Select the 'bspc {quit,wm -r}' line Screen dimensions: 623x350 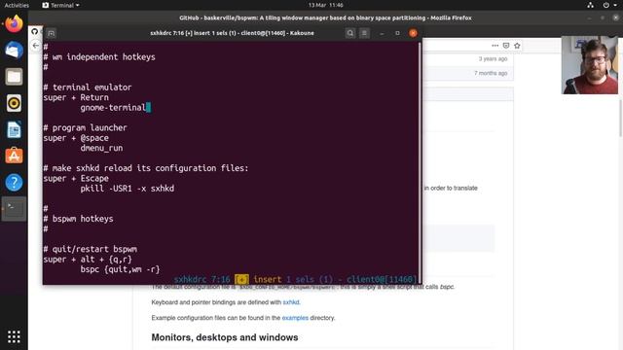click(120, 269)
